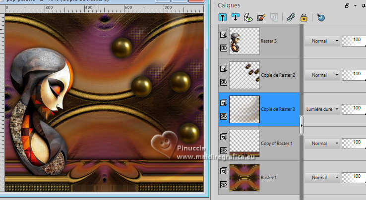366x200 pixels.
Task: Click the Copy of Raster 1 layer type icon
Action: [x=223, y=137]
